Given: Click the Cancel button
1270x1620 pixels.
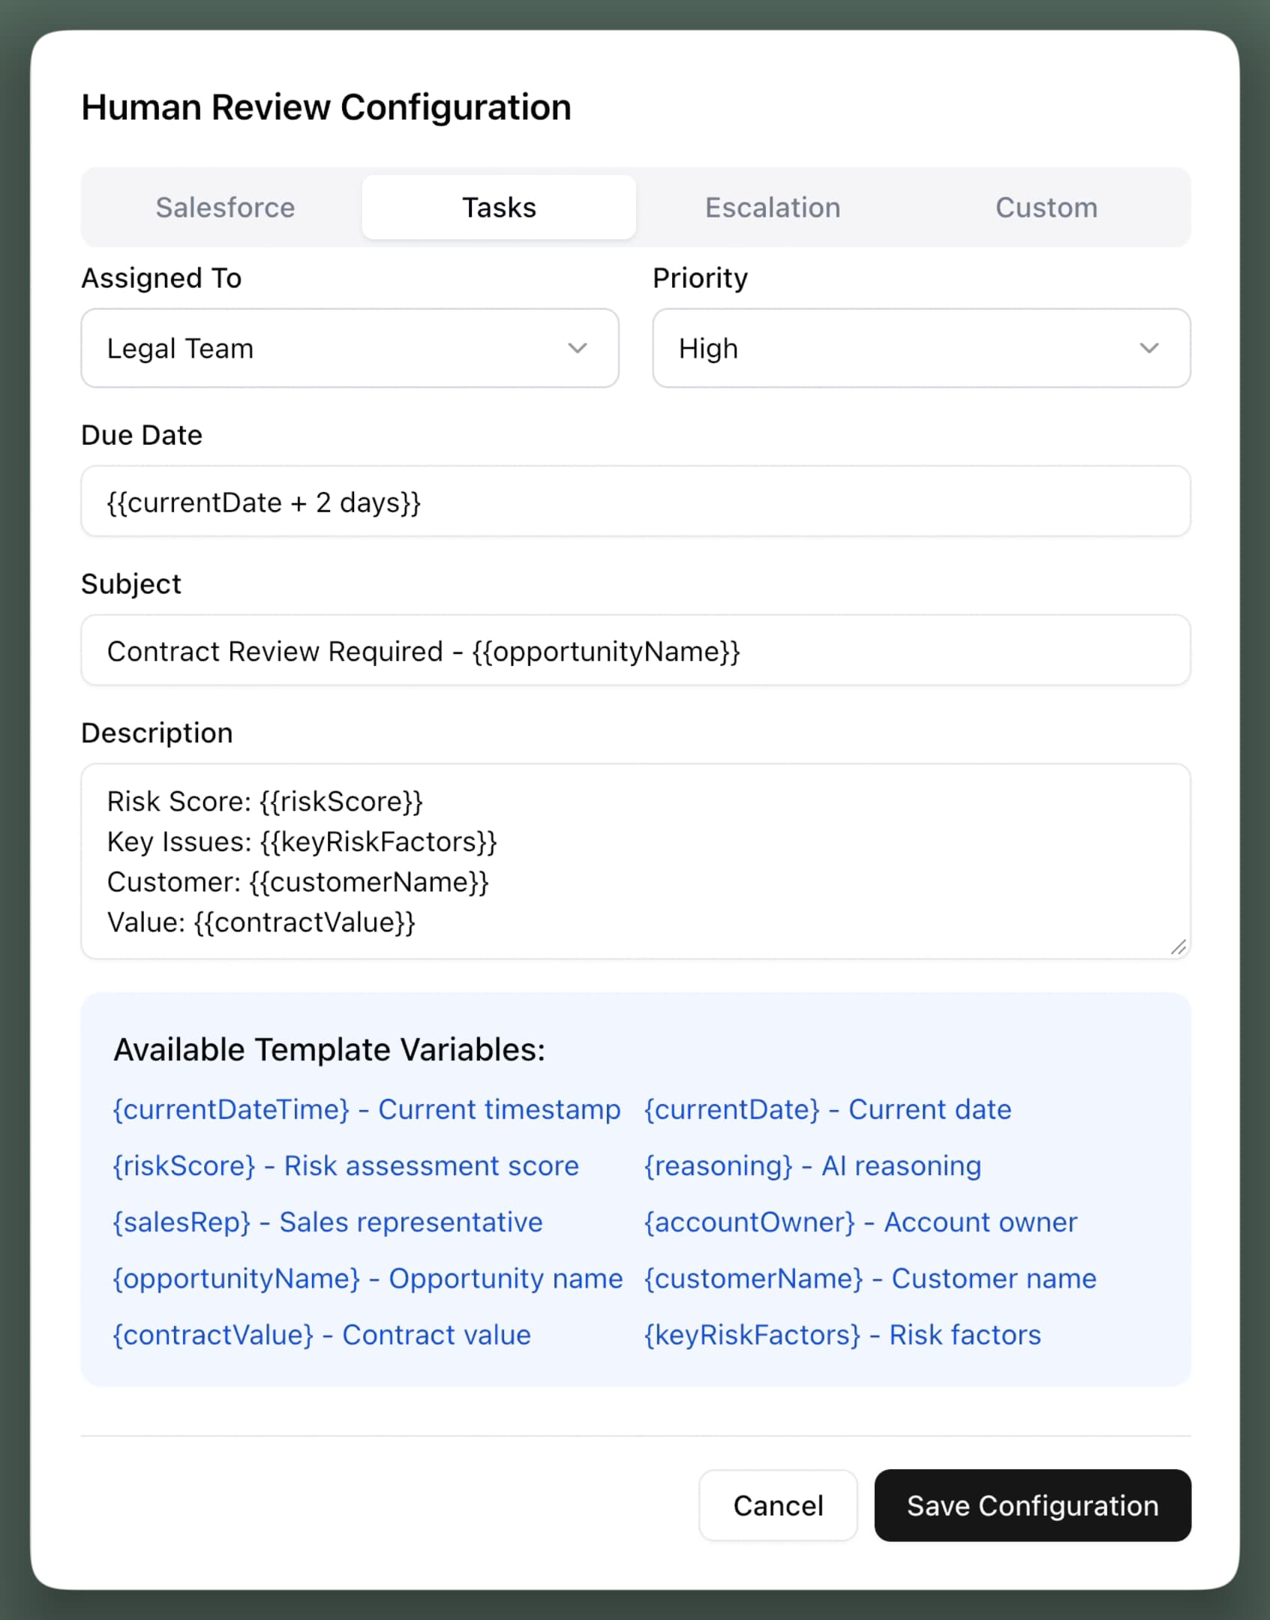Looking at the screenshot, I should coord(778,1505).
